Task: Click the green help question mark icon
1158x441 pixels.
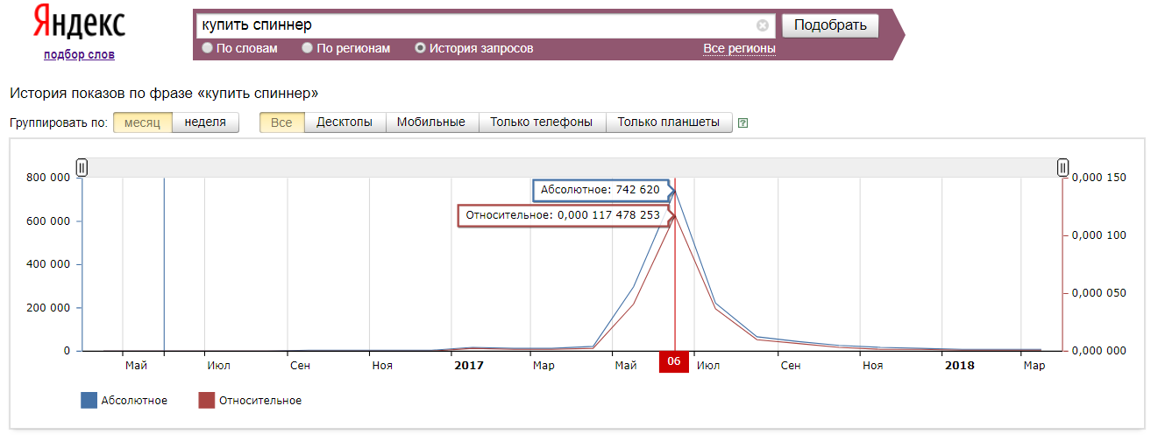Action: [x=743, y=123]
